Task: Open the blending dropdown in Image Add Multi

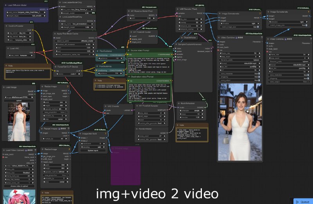Action: [x=93, y=147]
